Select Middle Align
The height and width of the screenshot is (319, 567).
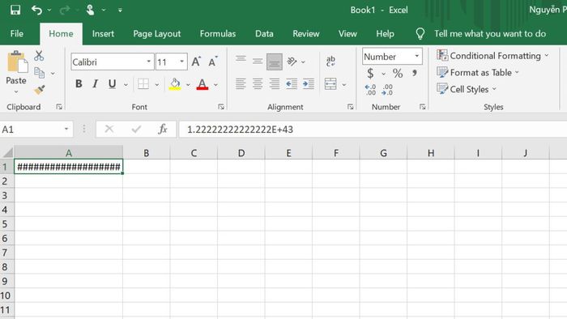click(258, 61)
